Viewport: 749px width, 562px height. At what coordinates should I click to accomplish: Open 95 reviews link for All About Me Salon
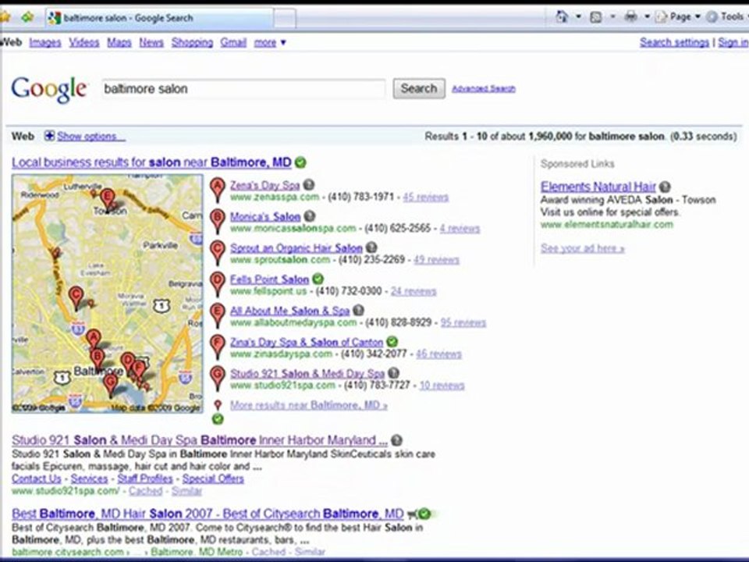463,322
